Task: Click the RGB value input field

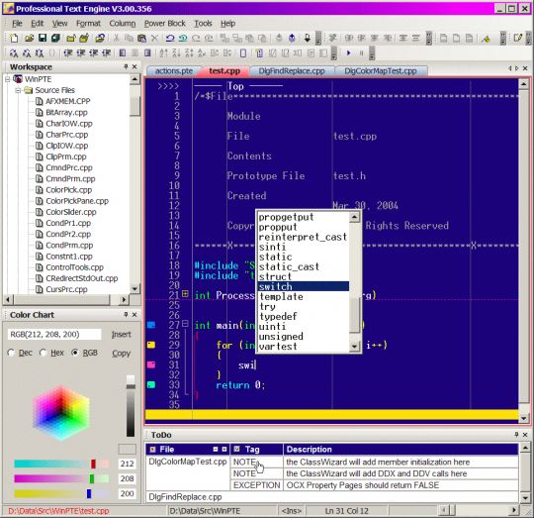Action: pyautogui.click(x=54, y=334)
